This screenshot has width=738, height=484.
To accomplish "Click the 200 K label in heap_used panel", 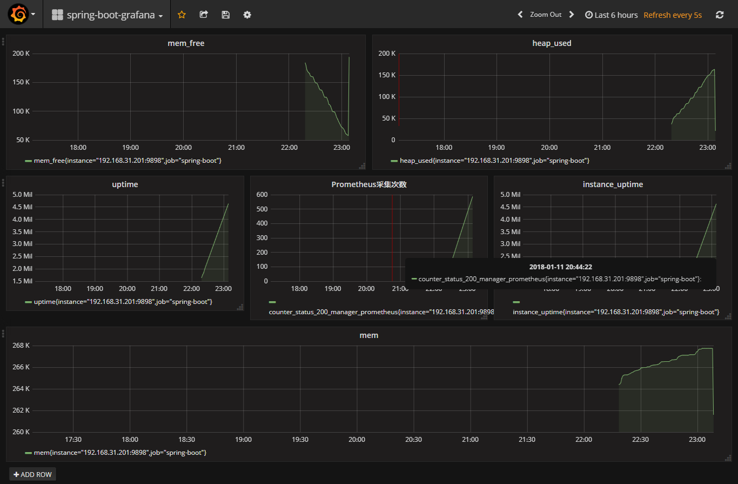I will click(x=386, y=54).
